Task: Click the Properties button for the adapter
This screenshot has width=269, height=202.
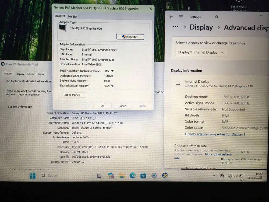Action: coord(130,37)
